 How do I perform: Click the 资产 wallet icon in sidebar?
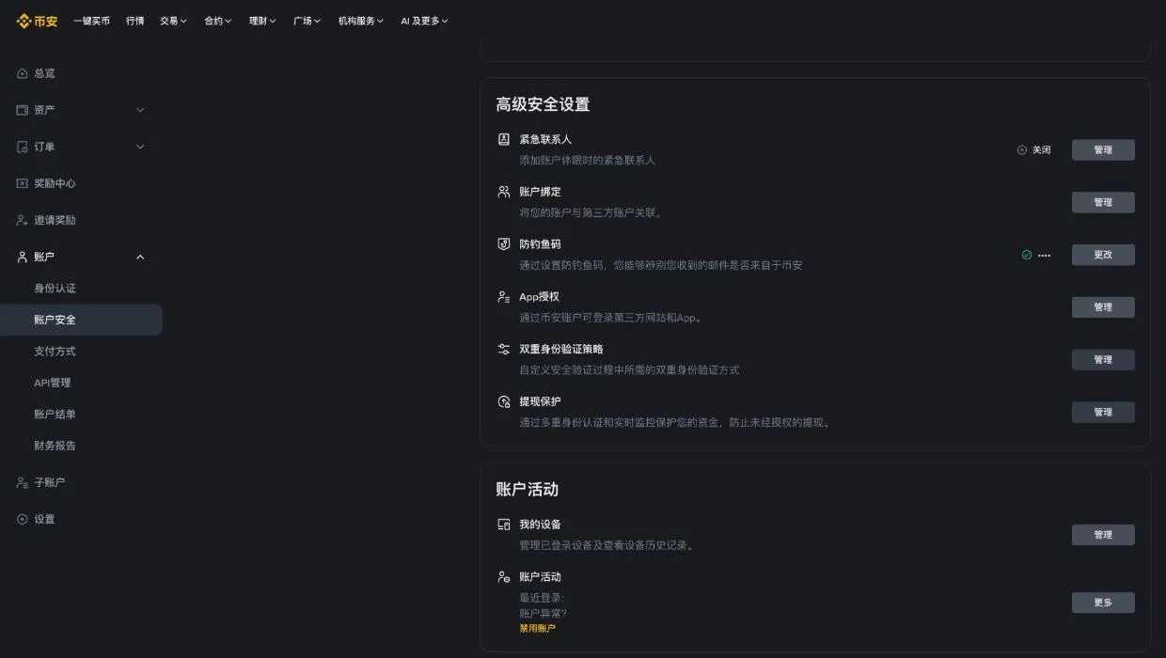(23, 110)
